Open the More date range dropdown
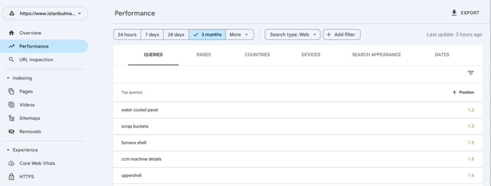 239,34
